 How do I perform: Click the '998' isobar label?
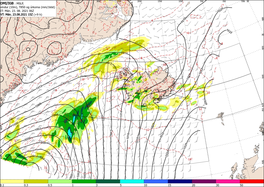(43, 143)
